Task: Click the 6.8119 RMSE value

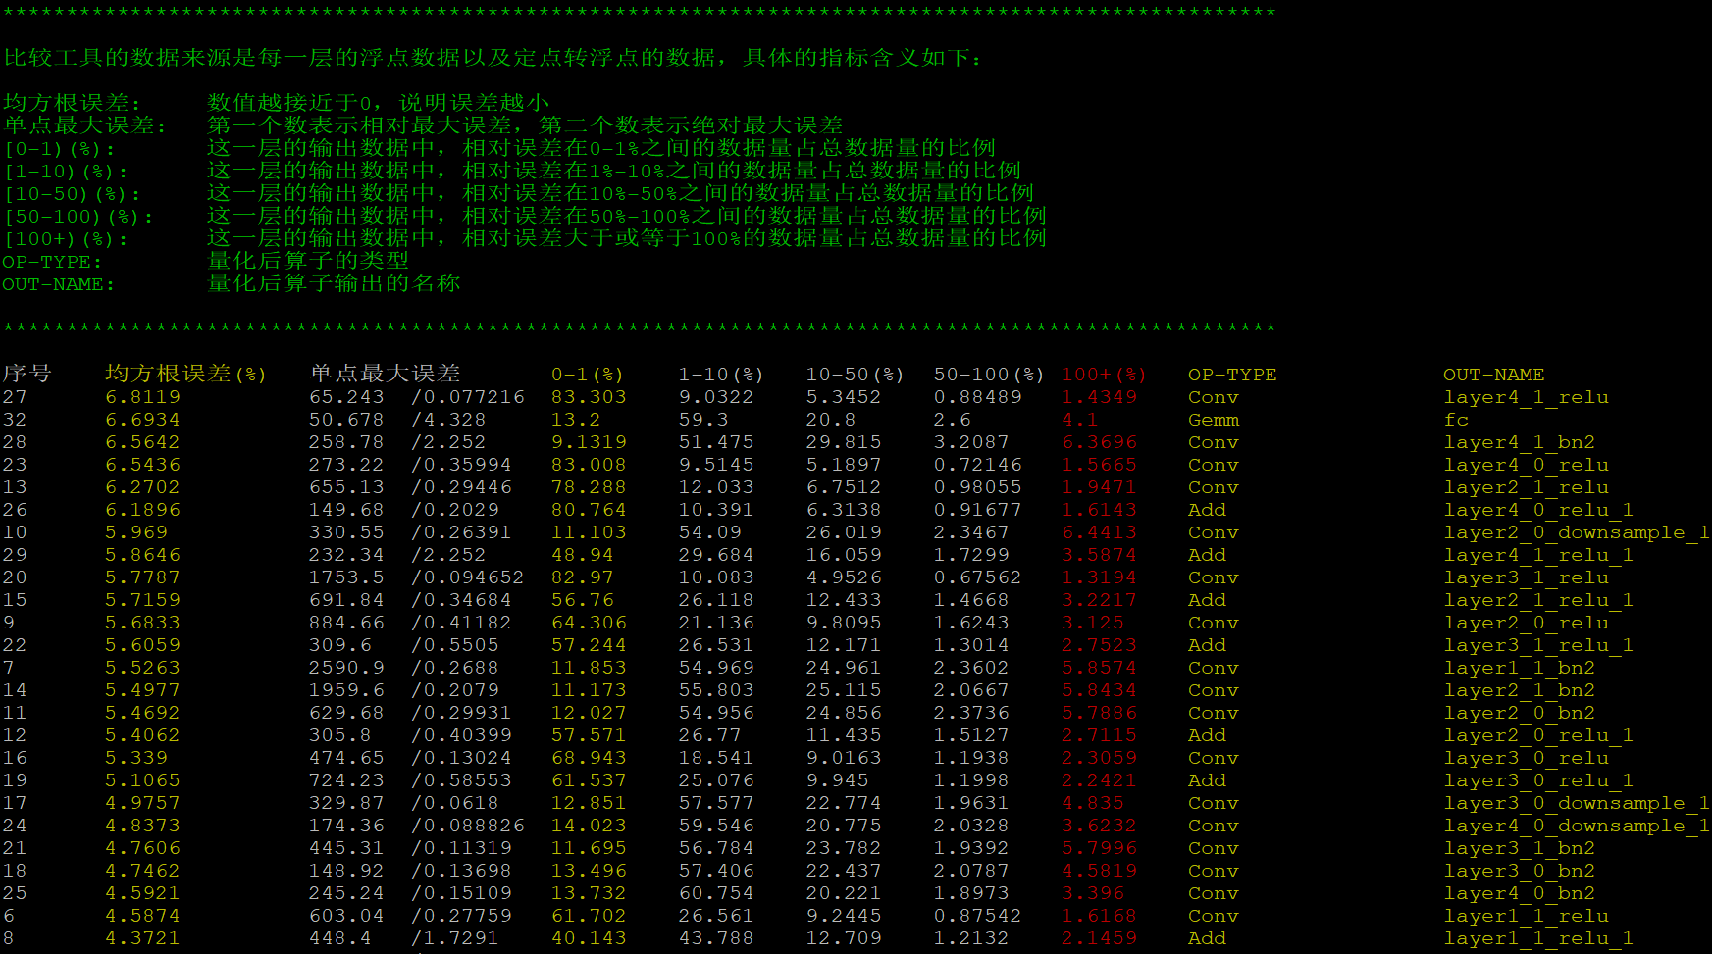Action: (143, 397)
